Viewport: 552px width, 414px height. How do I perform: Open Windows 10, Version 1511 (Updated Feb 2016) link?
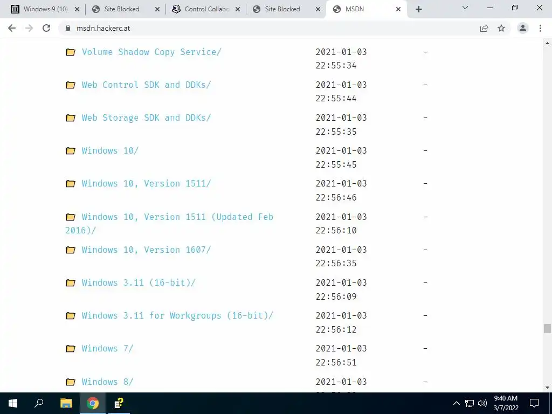169,223
